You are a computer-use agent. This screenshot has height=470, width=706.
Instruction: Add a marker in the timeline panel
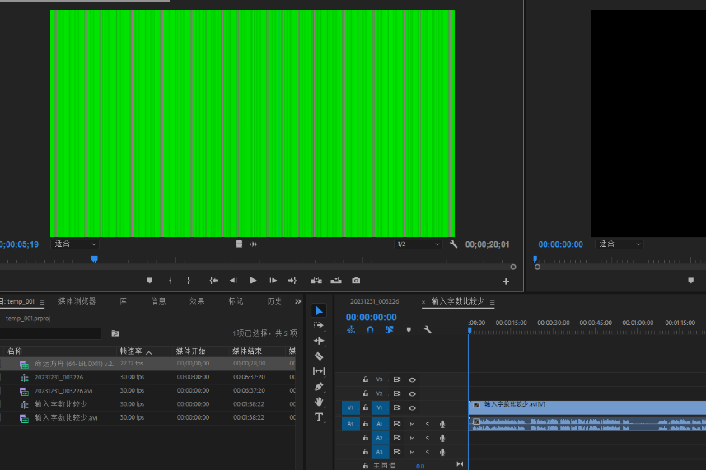pos(409,330)
